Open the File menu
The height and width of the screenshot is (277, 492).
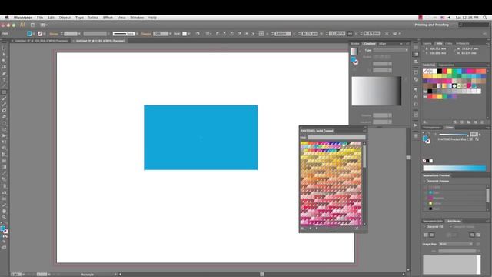coord(40,18)
